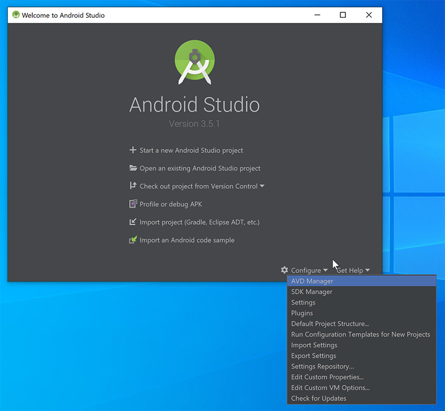Screen dimensions: 445x411
Task: Maximize the Welcome to Android Studio window
Action: point(343,15)
